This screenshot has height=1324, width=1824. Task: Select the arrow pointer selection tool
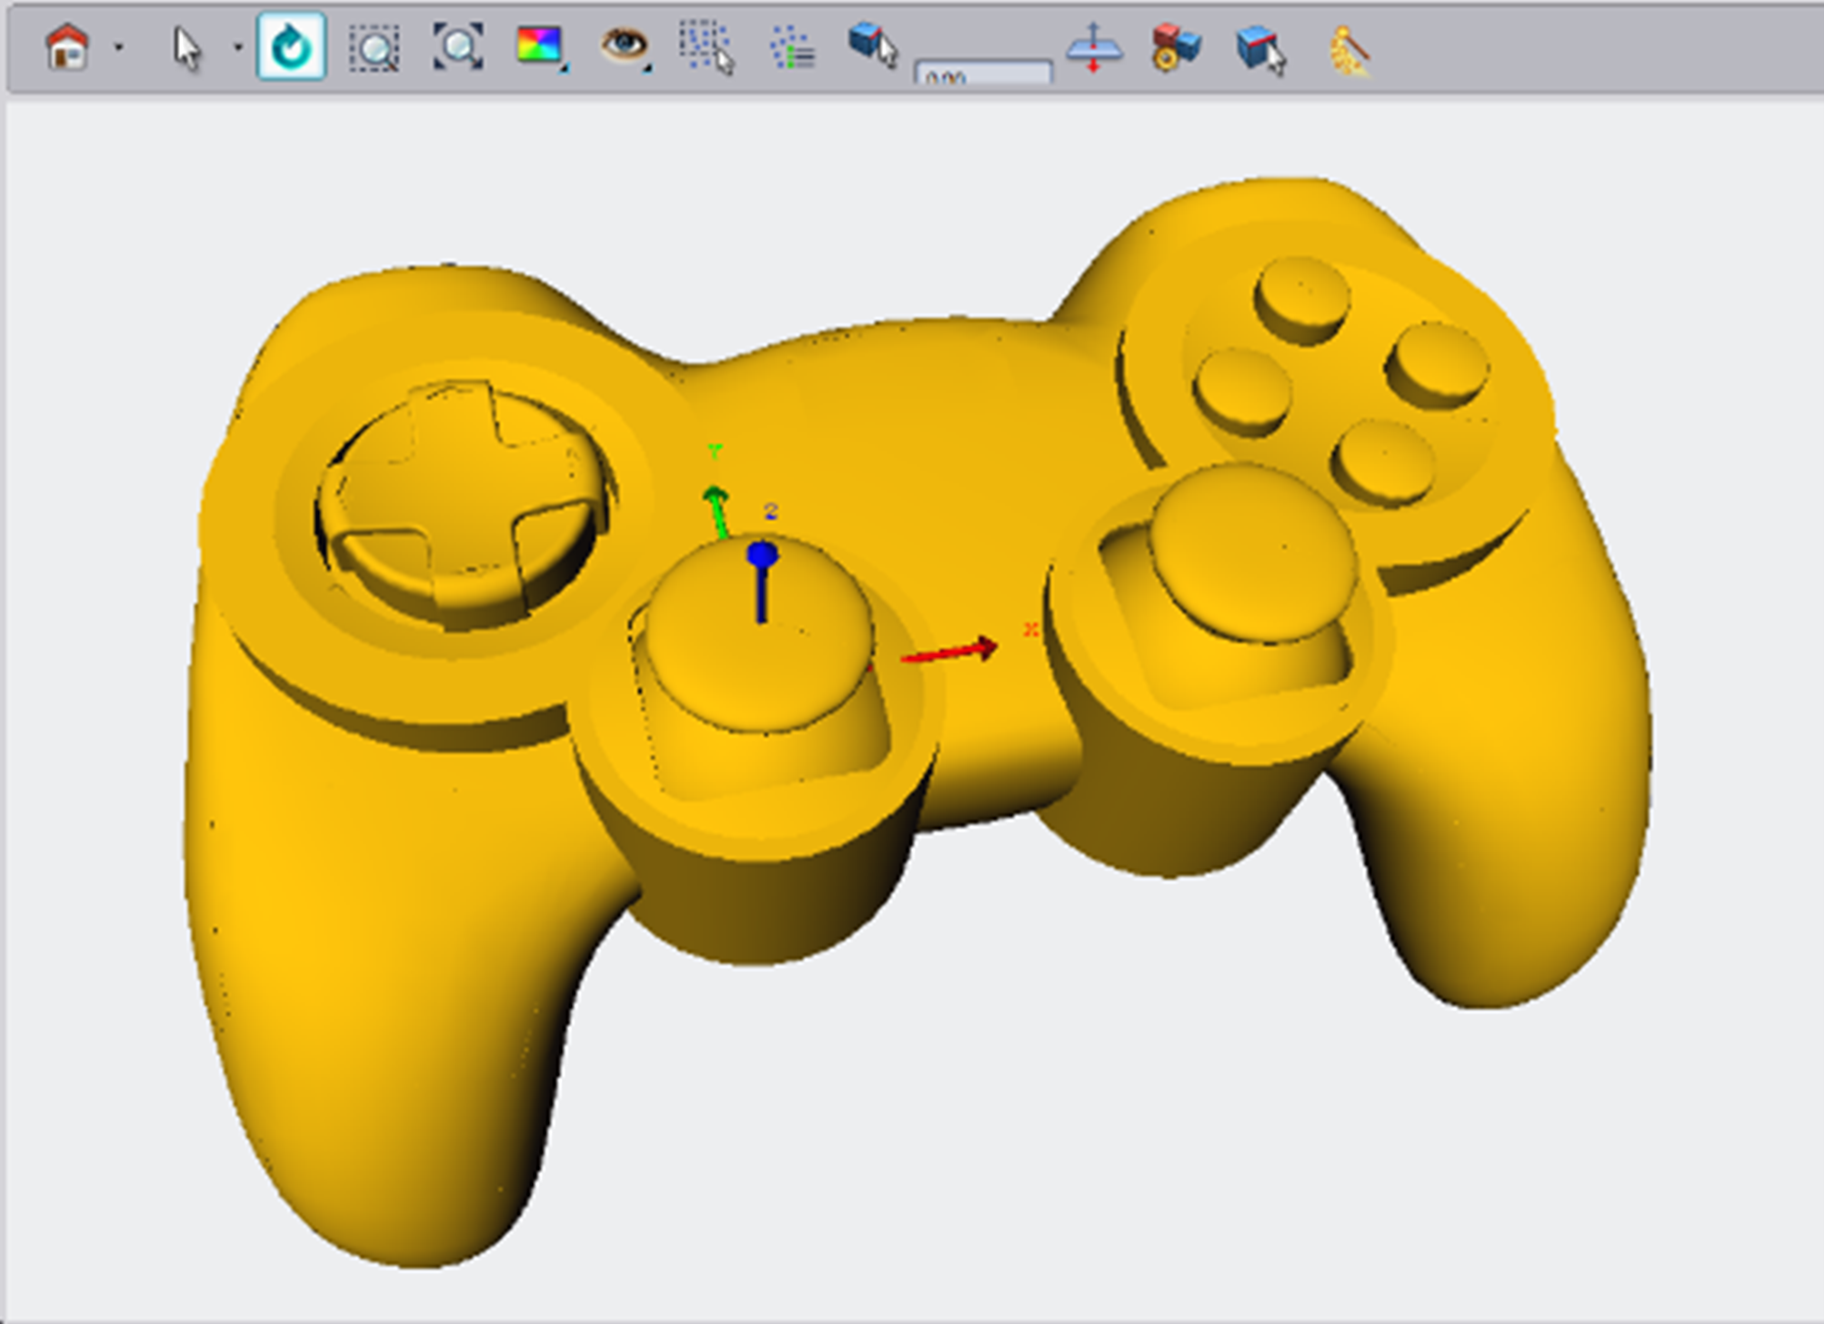186,47
